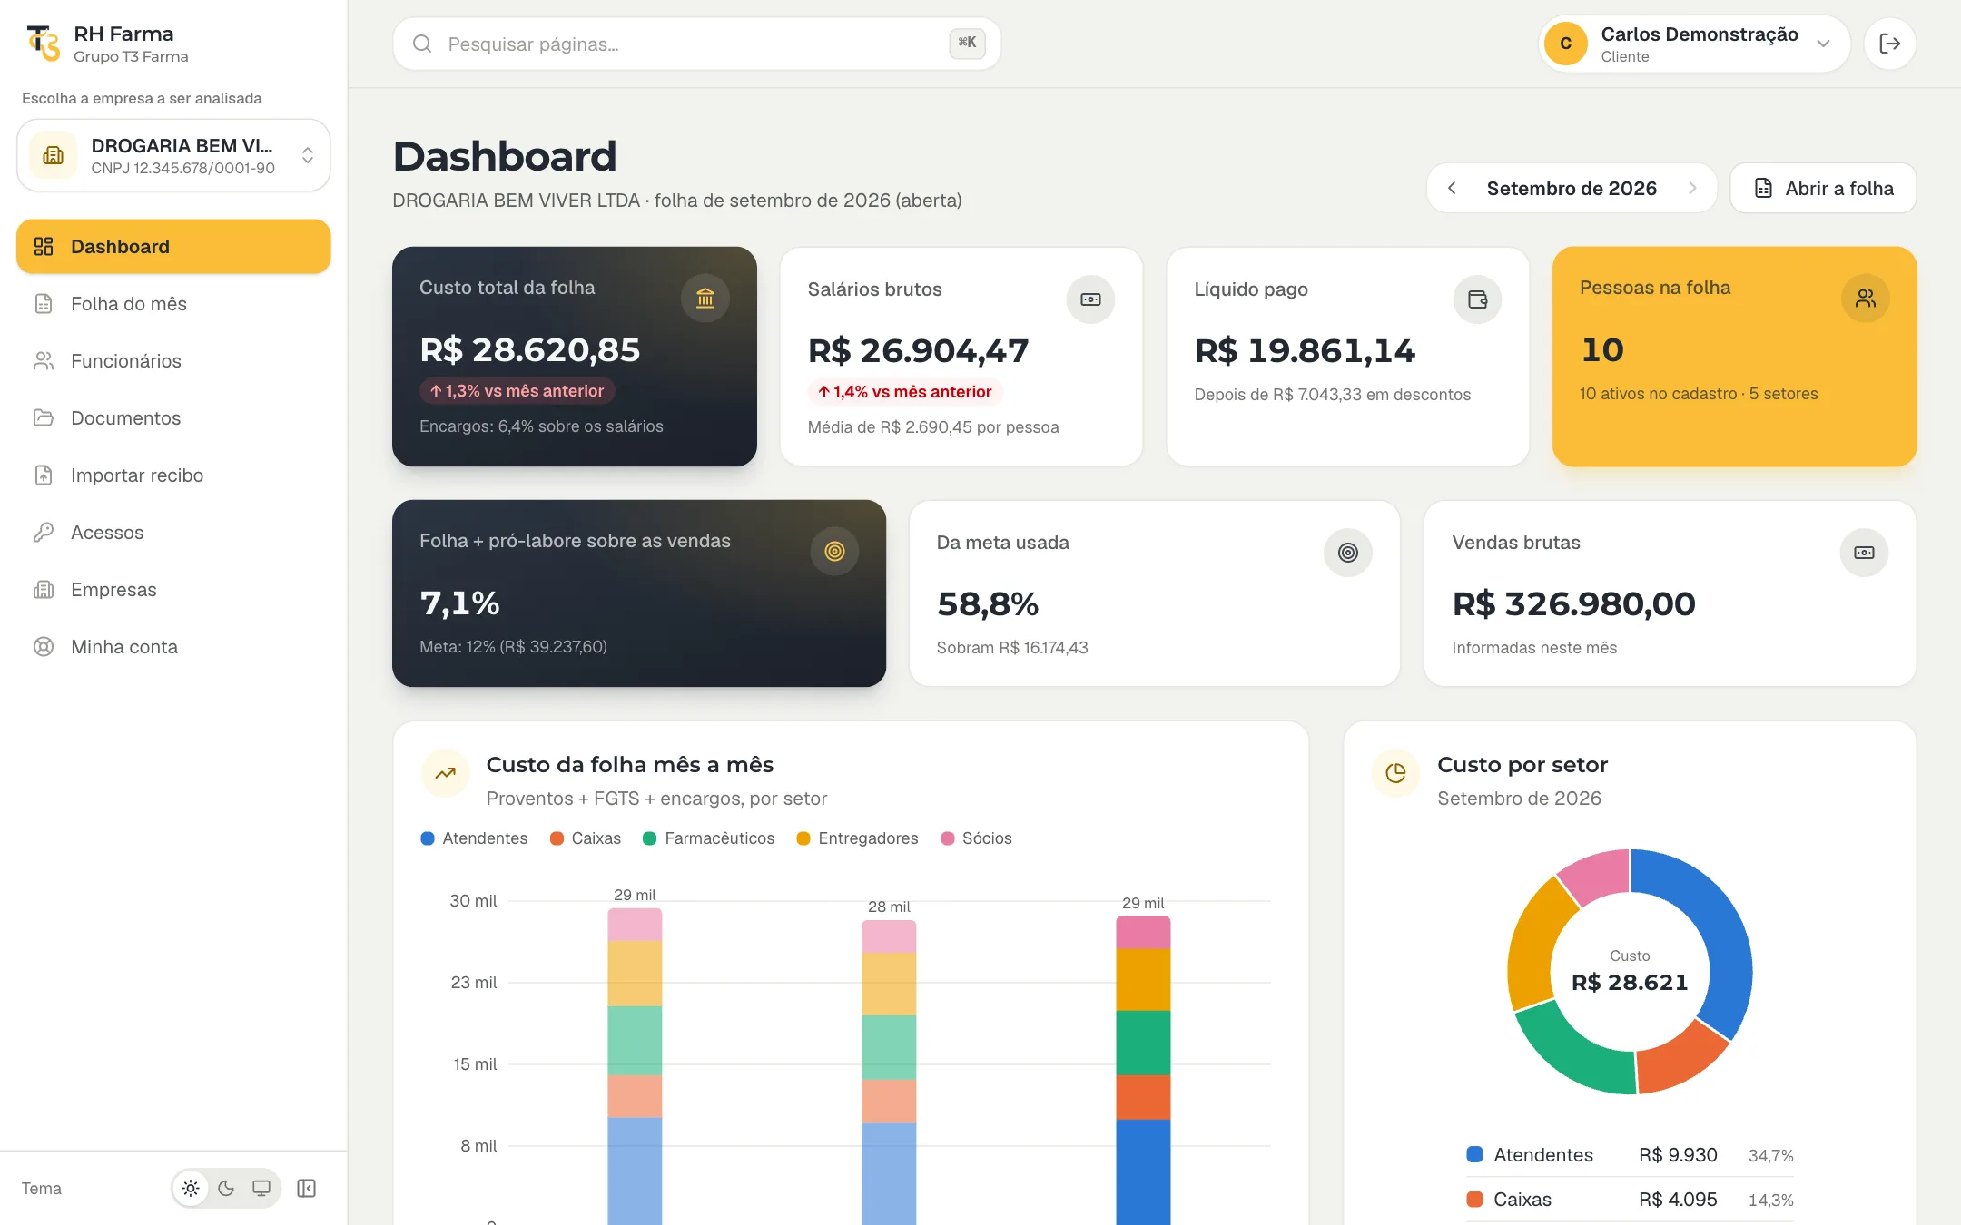Click the target icon on Da meta usada card
1961x1225 pixels.
point(1347,553)
